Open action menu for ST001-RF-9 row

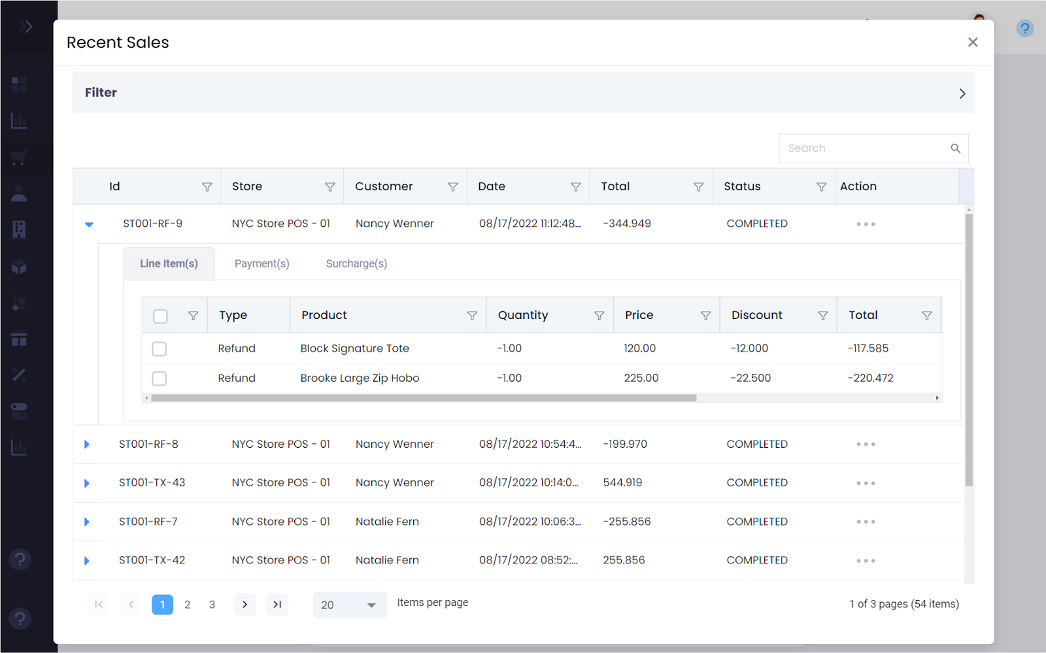(x=866, y=224)
